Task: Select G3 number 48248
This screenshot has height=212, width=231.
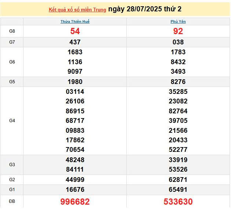Action: (x=75, y=160)
